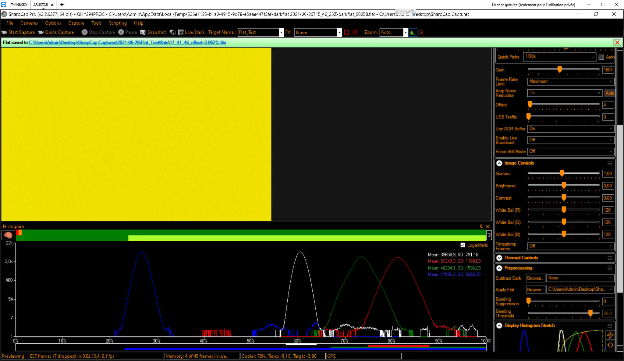Click the Gain value field

pyautogui.click(x=608, y=70)
